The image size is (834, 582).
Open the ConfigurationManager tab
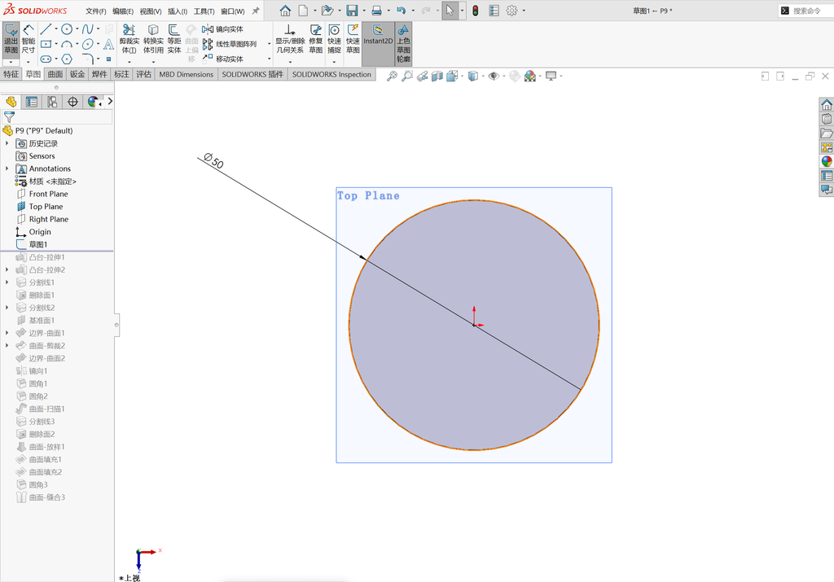click(52, 102)
